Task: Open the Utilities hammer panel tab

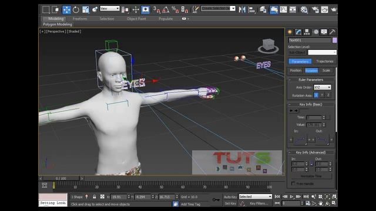Action: 333,32
